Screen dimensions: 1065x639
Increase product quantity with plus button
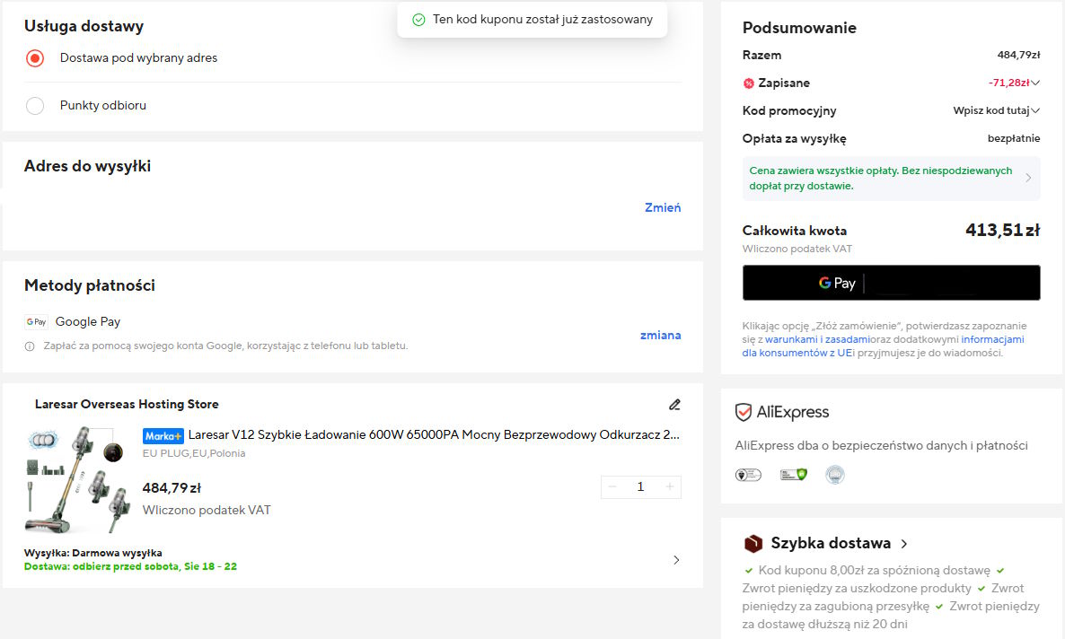(x=670, y=487)
